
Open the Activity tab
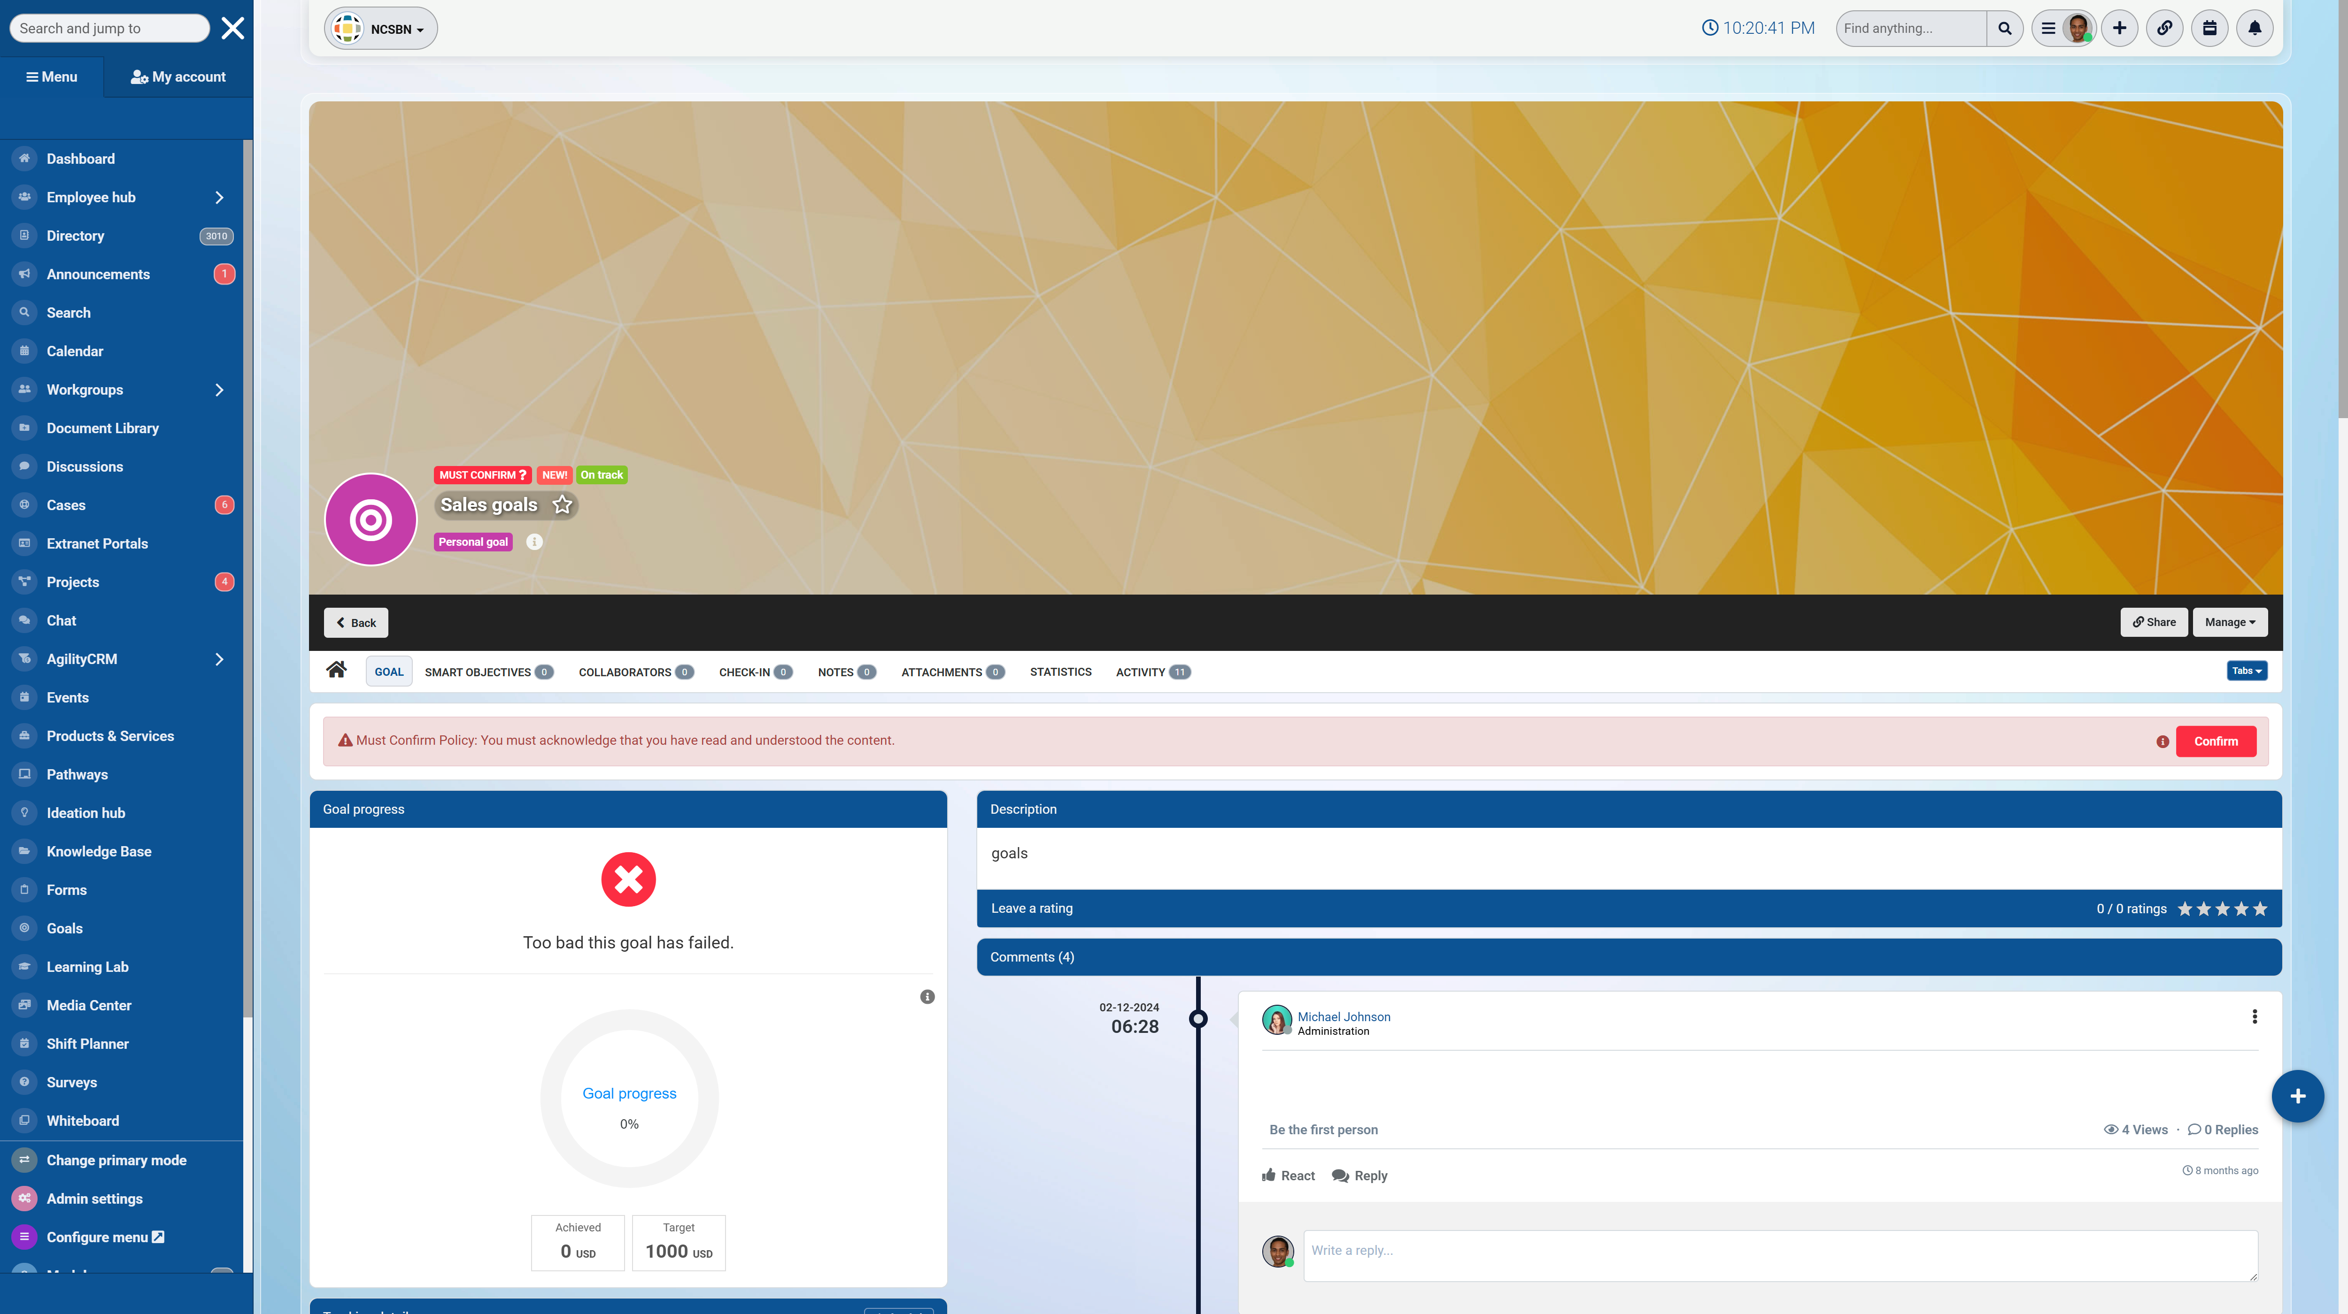[x=1140, y=672]
